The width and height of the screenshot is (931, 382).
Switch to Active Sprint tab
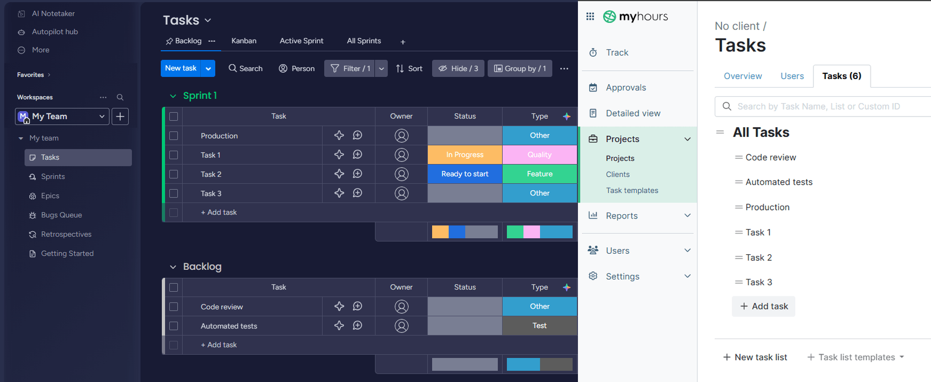click(301, 41)
